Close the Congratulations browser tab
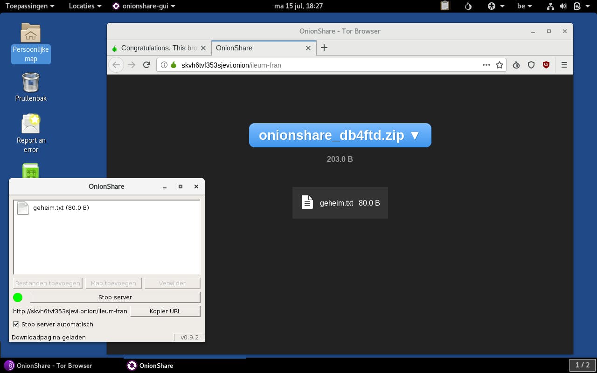The height and width of the screenshot is (373, 597). coord(203,48)
